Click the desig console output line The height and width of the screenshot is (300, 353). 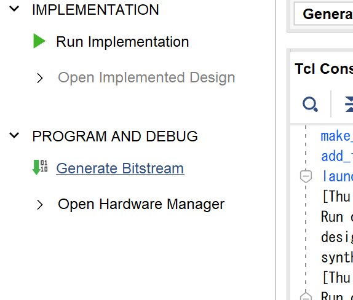(x=337, y=237)
